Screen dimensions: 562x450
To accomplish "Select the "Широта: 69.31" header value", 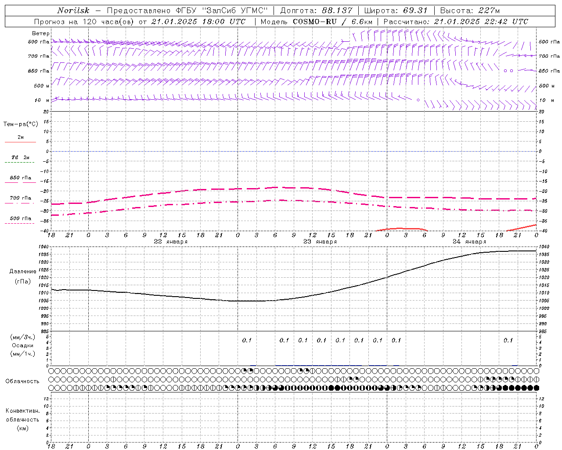I will tap(396, 11).
